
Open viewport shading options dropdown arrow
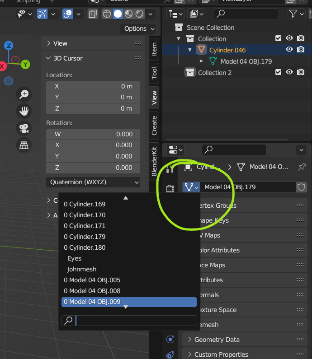[x=151, y=14]
